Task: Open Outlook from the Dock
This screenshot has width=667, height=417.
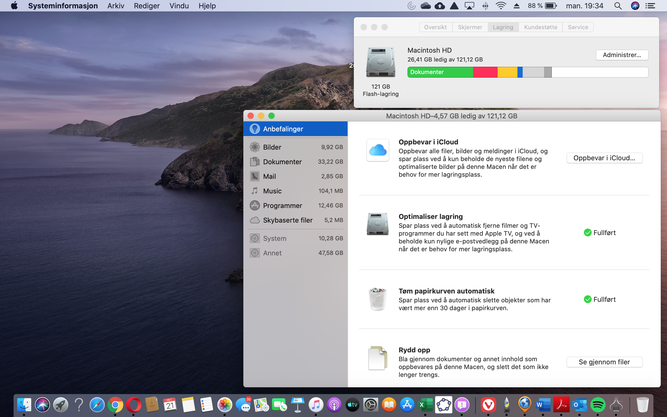Action: point(579,405)
